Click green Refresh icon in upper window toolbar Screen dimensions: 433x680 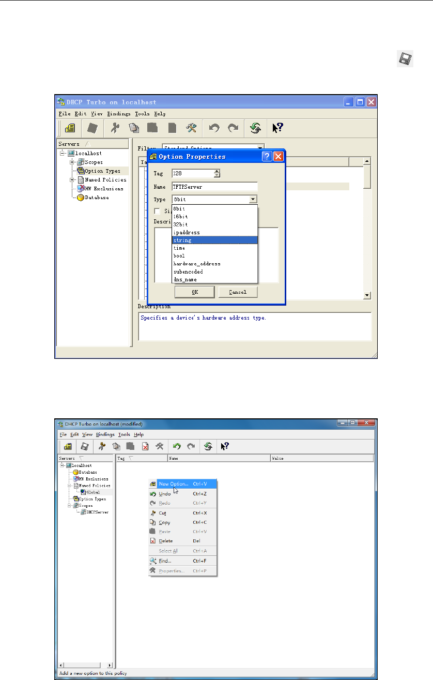click(x=255, y=127)
